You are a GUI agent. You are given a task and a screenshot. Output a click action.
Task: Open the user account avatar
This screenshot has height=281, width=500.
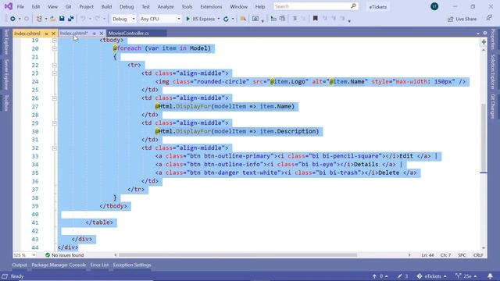(x=434, y=6)
